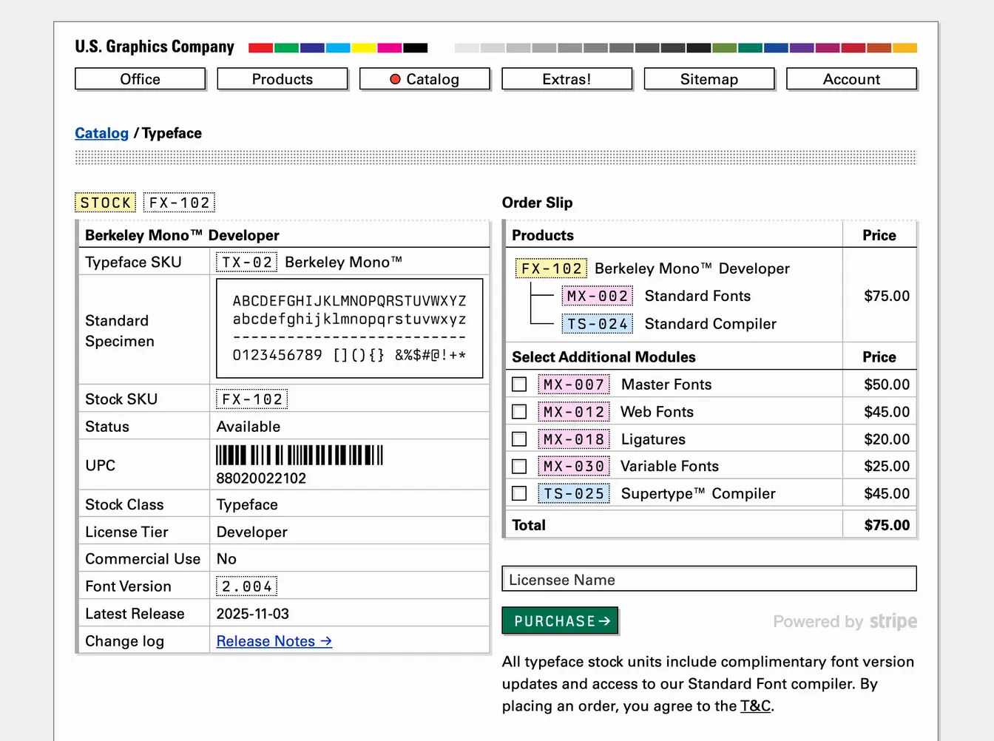
Task: Add the TS-025 Supertype Compiler module
Action: 519,493
